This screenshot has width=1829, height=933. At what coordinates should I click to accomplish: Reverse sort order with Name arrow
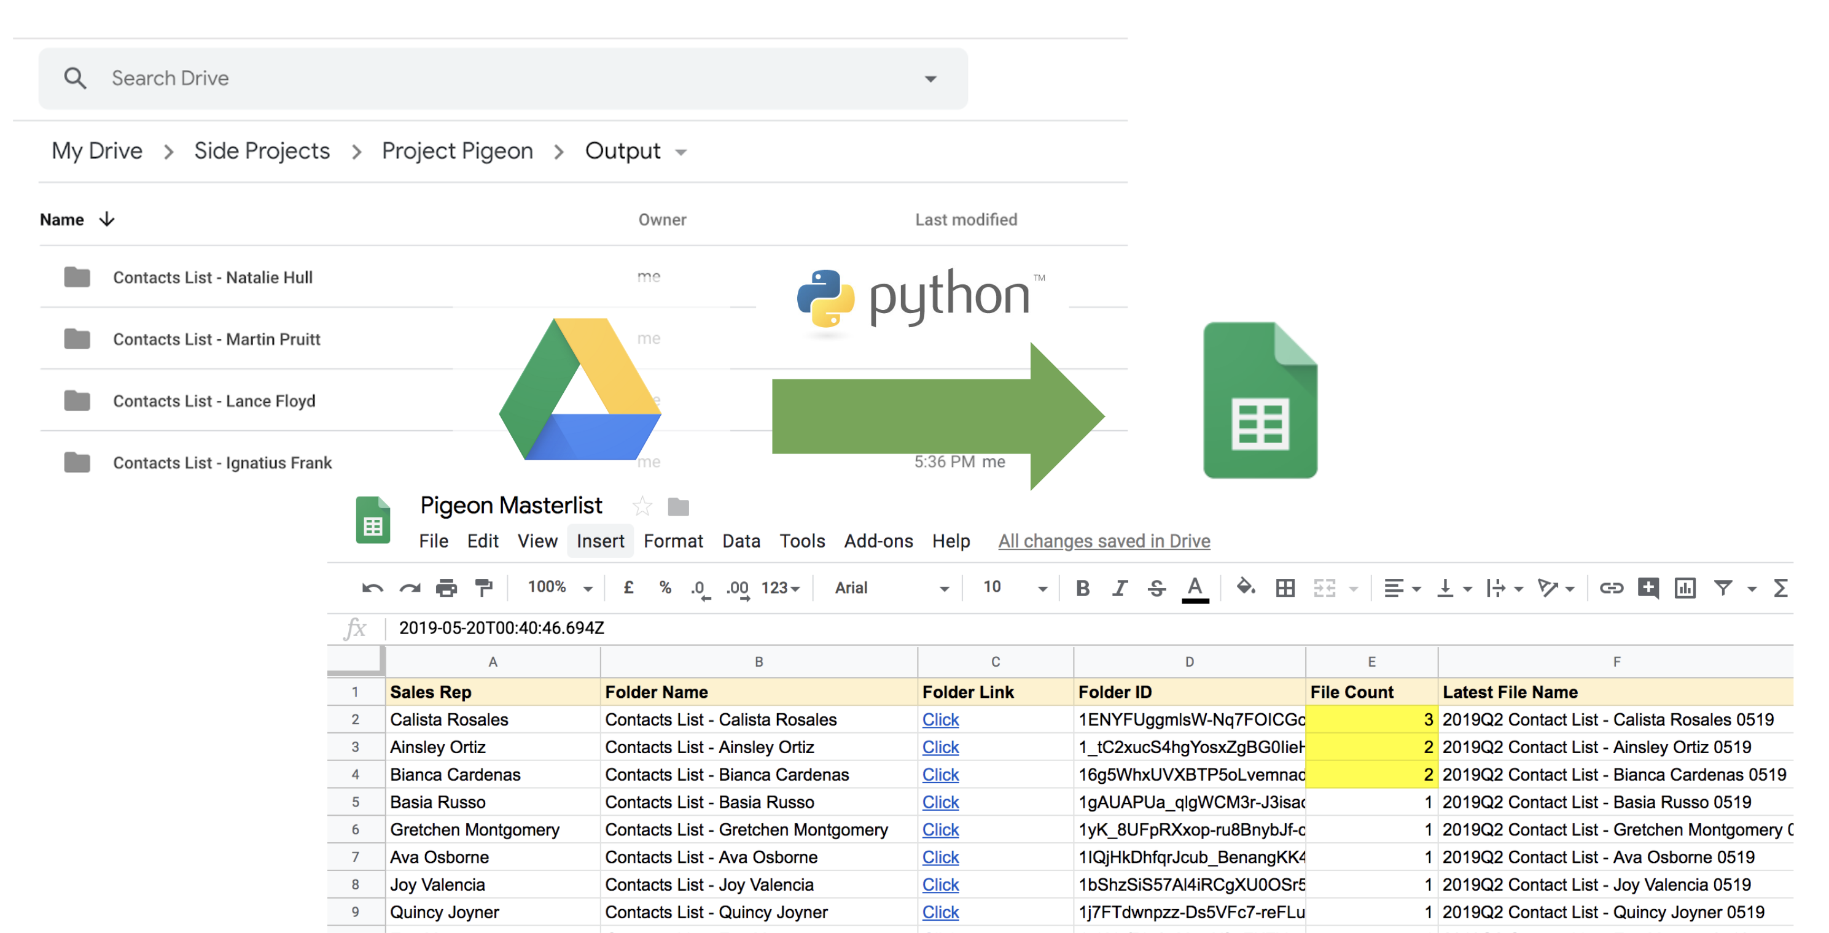pyautogui.click(x=107, y=219)
